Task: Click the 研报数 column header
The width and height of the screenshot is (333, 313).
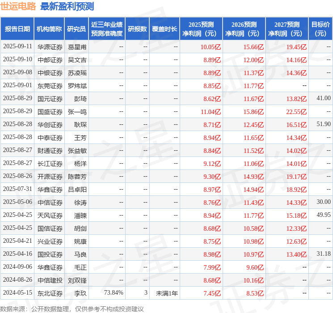Action: tap(137, 29)
